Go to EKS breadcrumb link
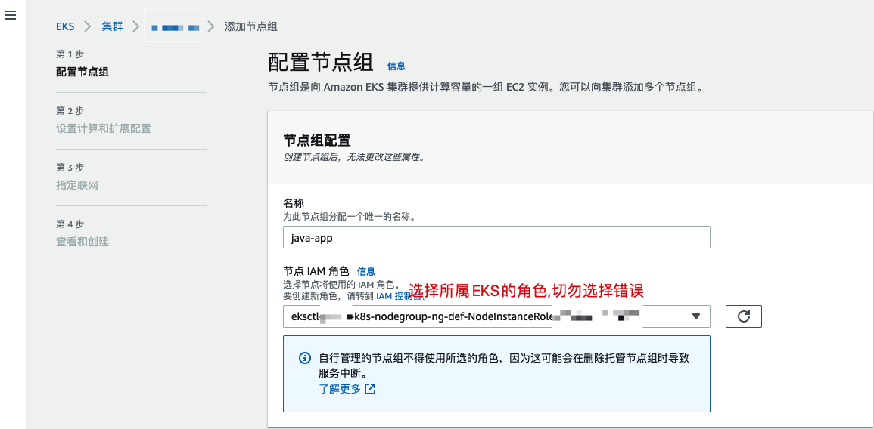This screenshot has height=429, width=874. point(65,26)
